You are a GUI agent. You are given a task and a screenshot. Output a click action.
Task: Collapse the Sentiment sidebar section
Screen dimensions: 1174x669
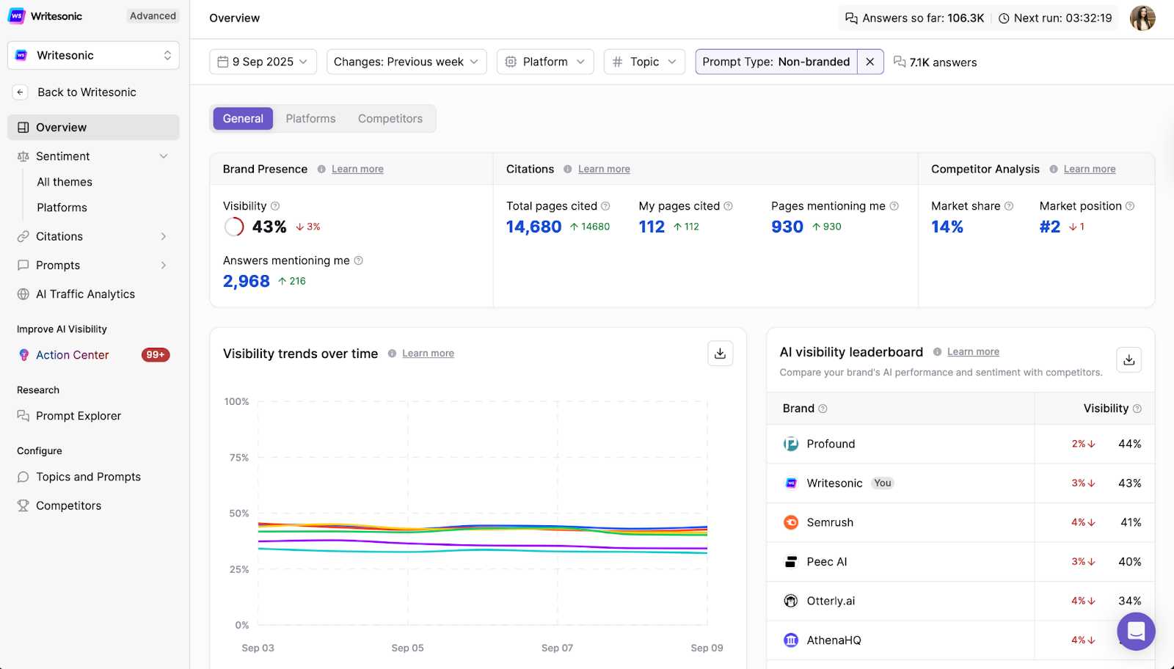[164, 156]
